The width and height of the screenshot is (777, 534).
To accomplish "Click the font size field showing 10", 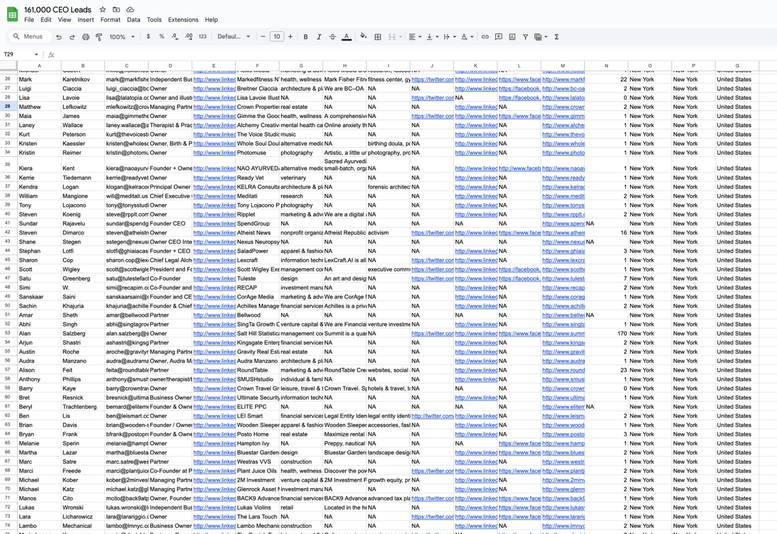I will 276,37.
